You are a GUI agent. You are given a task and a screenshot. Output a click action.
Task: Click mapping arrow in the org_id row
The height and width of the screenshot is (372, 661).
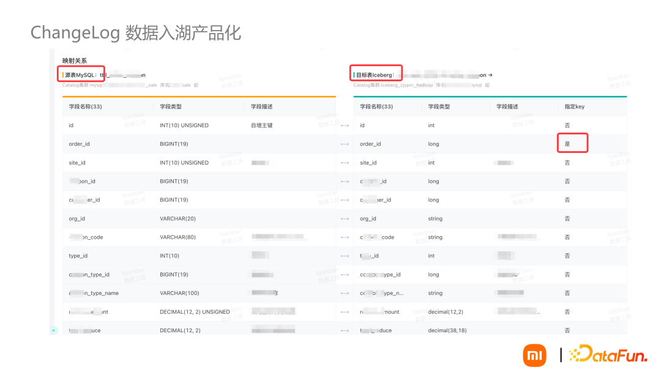coord(345,218)
